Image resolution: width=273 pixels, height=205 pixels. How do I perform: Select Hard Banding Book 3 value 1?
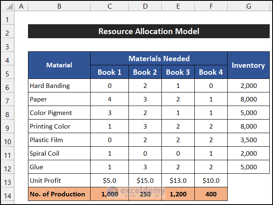click(x=178, y=85)
